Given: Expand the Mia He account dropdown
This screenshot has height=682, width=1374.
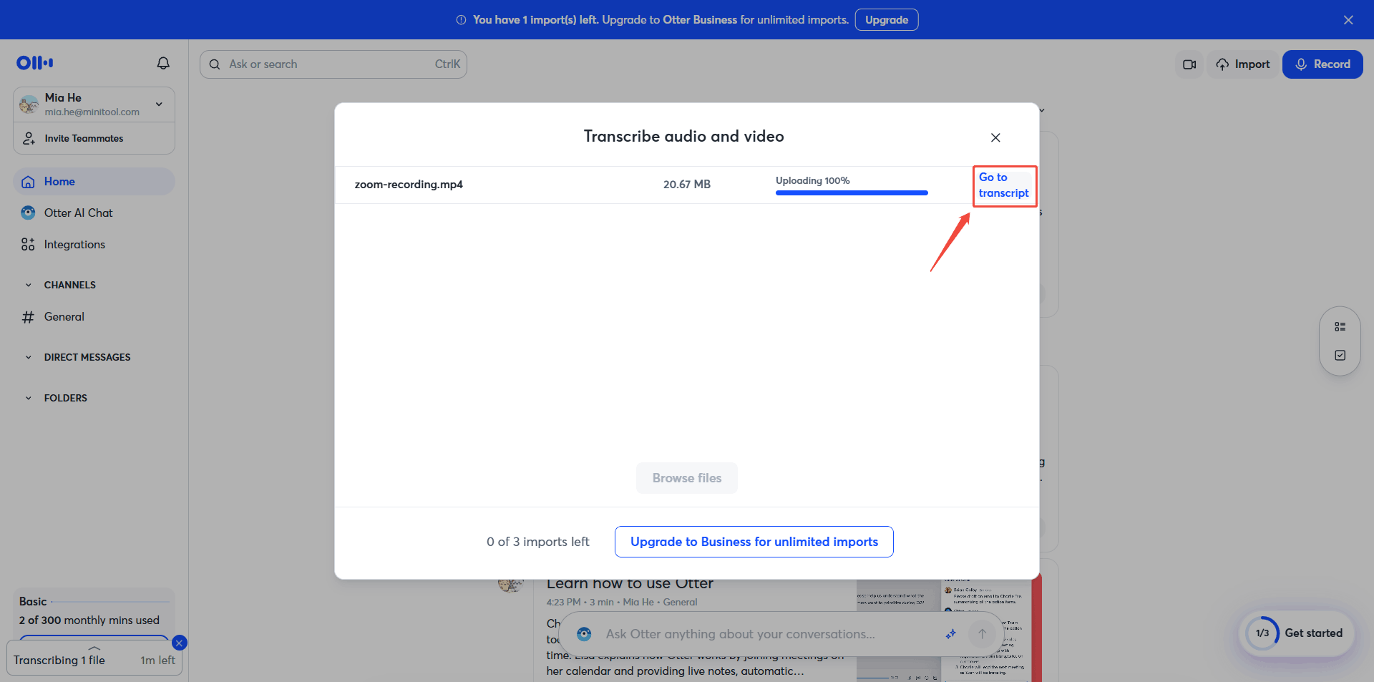Looking at the screenshot, I should 159,104.
